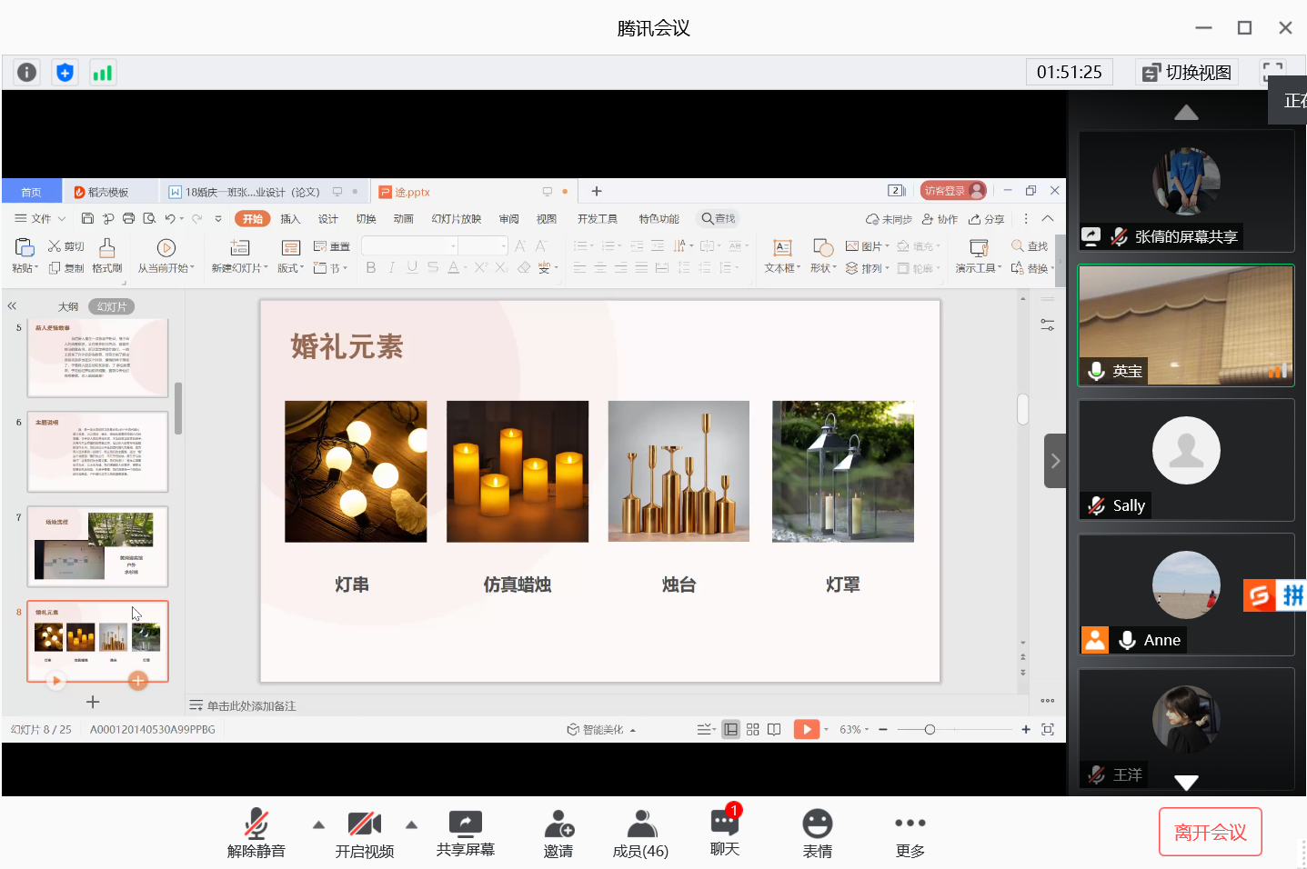The width and height of the screenshot is (1307, 869).
Task: Check the green network signal icon
Action: click(x=103, y=73)
